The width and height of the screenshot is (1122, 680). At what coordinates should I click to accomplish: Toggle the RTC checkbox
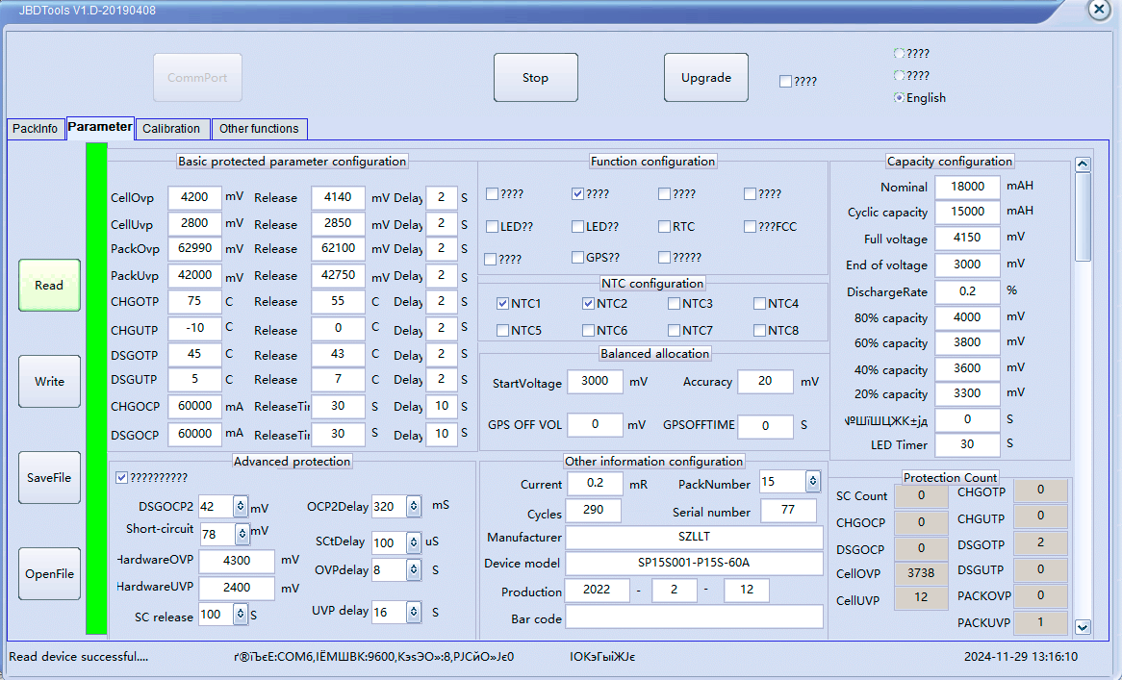(664, 227)
